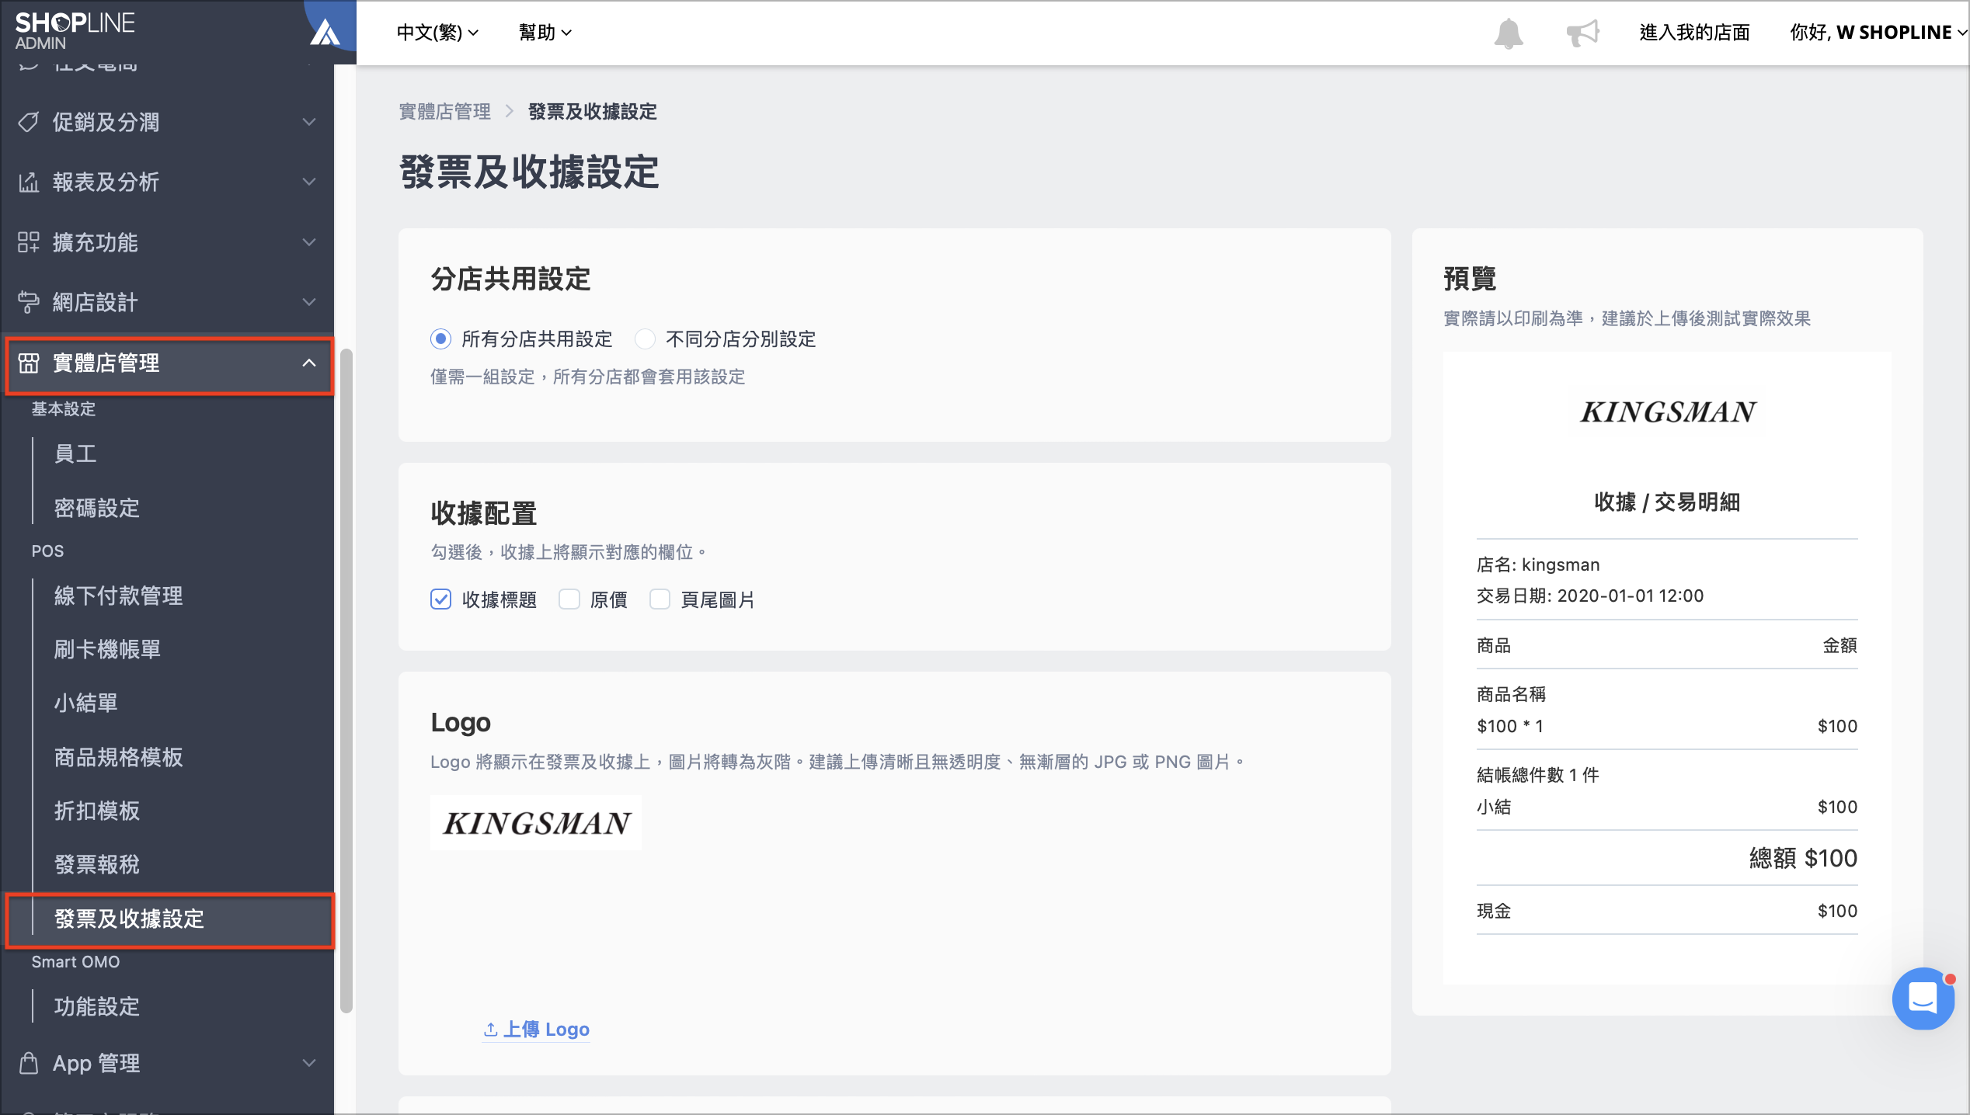Click the price tag icon beside 促銷及分潤
Image resolution: width=1970 pixels, height=1115 pixels.
point(29,122)
